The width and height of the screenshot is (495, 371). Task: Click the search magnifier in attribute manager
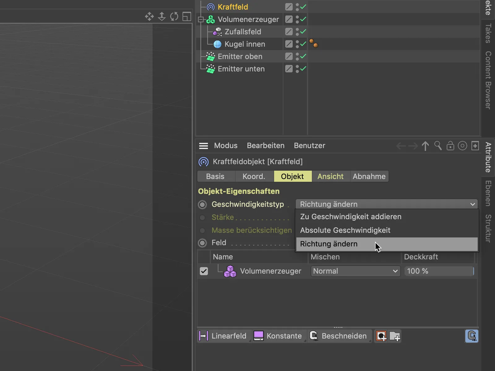pos(438,146)
